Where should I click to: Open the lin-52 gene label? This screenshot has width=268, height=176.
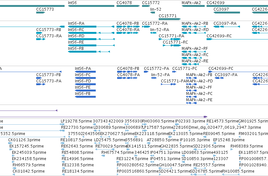156,9
